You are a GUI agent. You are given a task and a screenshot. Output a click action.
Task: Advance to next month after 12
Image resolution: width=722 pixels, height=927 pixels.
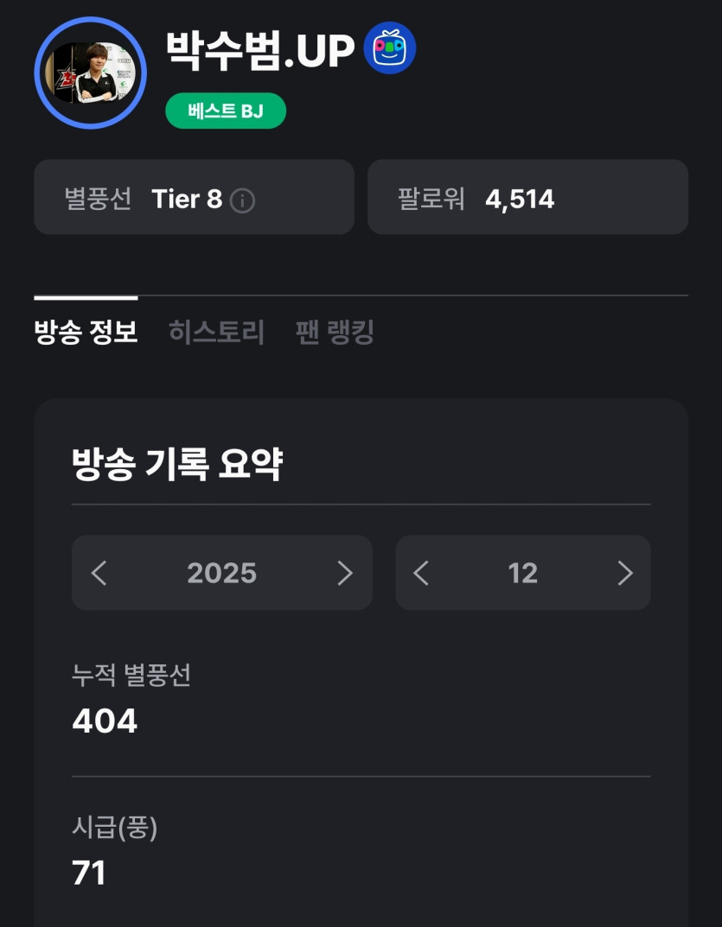tap(624, 573)
